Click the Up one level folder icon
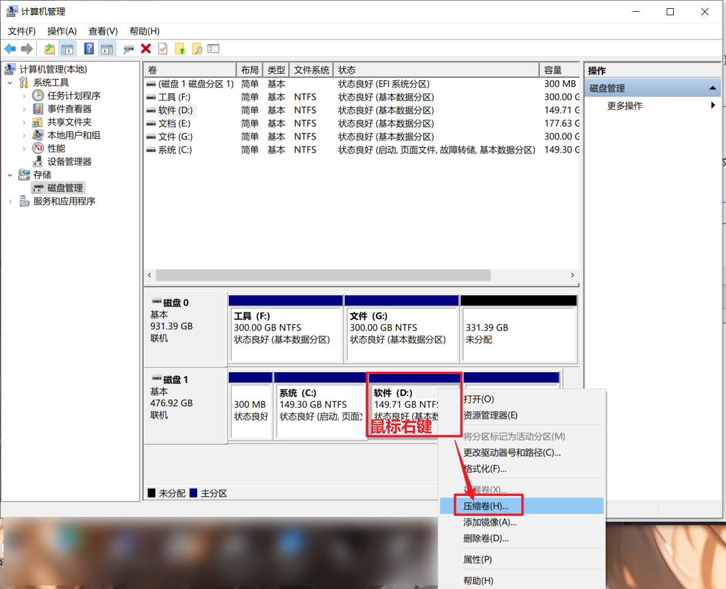 tap(50, 49)
